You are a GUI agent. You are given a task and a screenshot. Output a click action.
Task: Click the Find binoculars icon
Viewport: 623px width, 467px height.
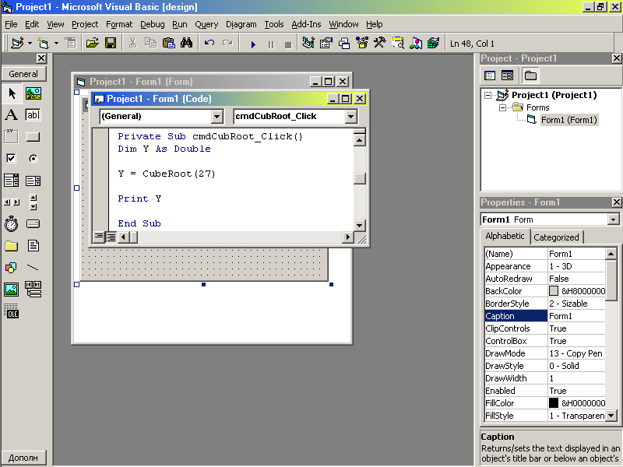[186, 43]
